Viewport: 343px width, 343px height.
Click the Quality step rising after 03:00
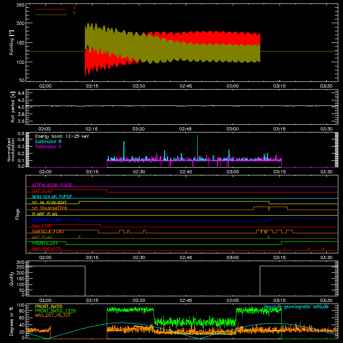tap(260, 281)
